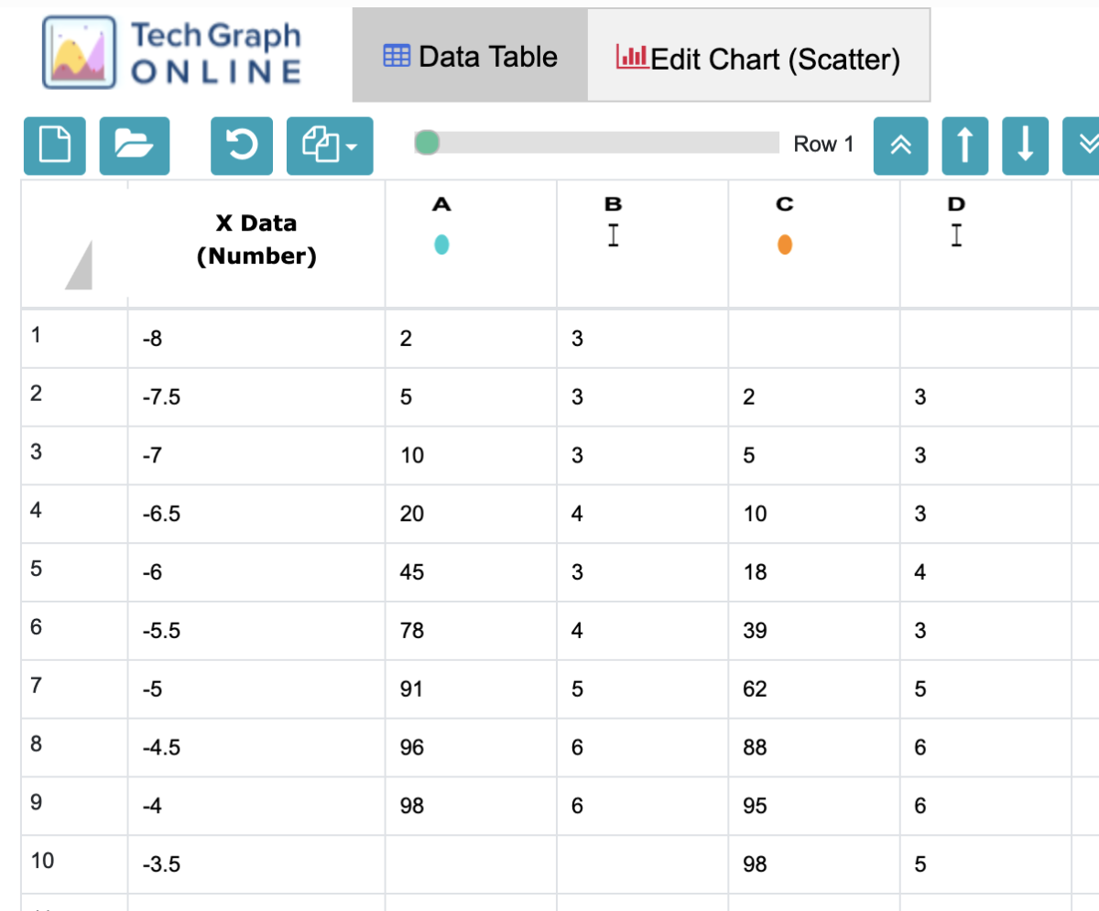Move up one row with arrow icon
The height and width of the screenshot is (911, 1099).
pyautogui.click(x=965, y=146)
